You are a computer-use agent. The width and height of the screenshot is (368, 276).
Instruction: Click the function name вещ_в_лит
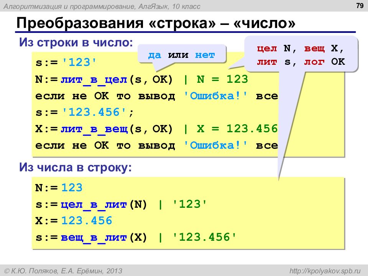(x=94, y=238)
